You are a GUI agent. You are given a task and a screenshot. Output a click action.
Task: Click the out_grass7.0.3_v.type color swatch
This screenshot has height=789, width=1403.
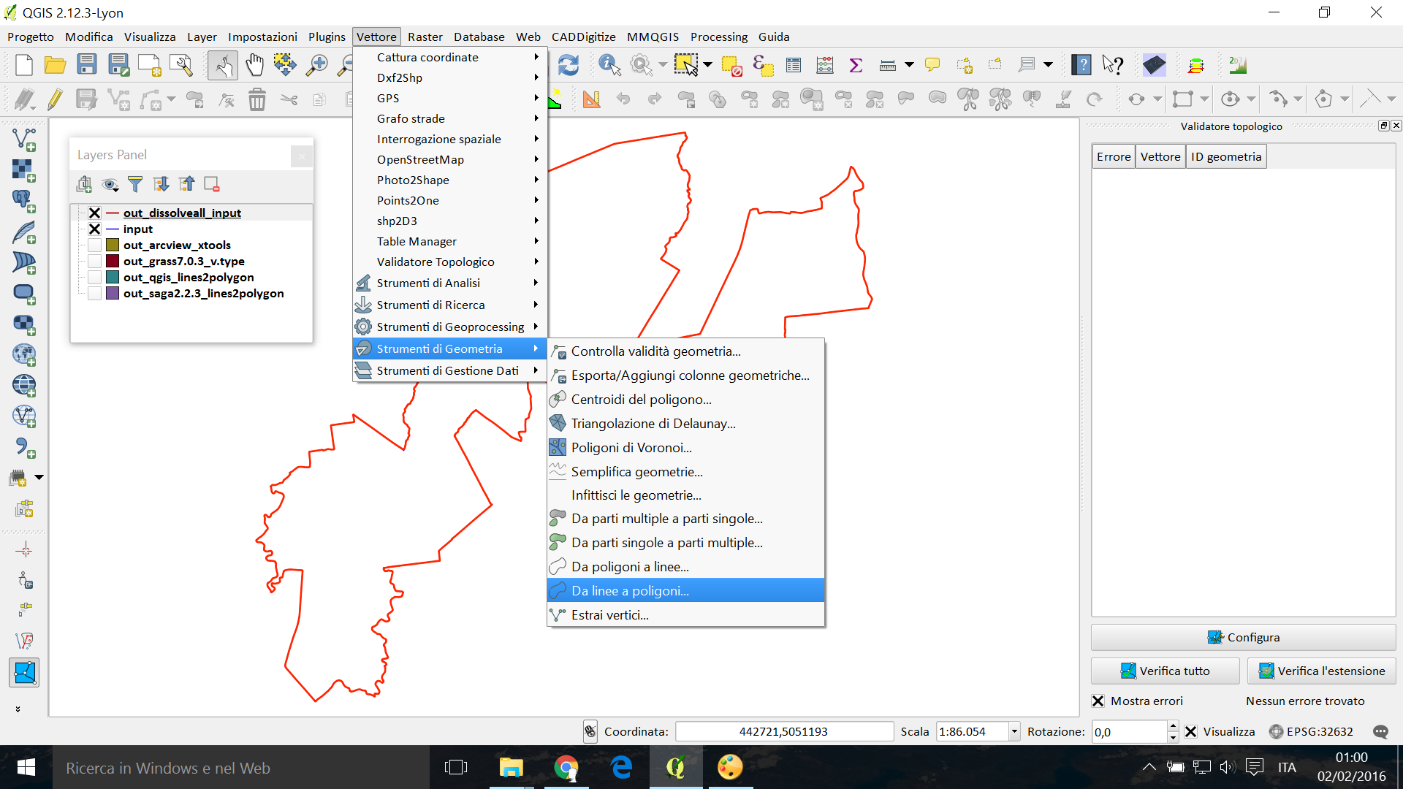point(113,261)
